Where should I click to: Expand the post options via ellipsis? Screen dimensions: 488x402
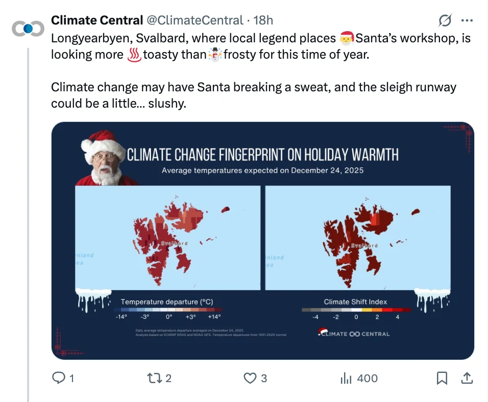(x=468, y=20)
